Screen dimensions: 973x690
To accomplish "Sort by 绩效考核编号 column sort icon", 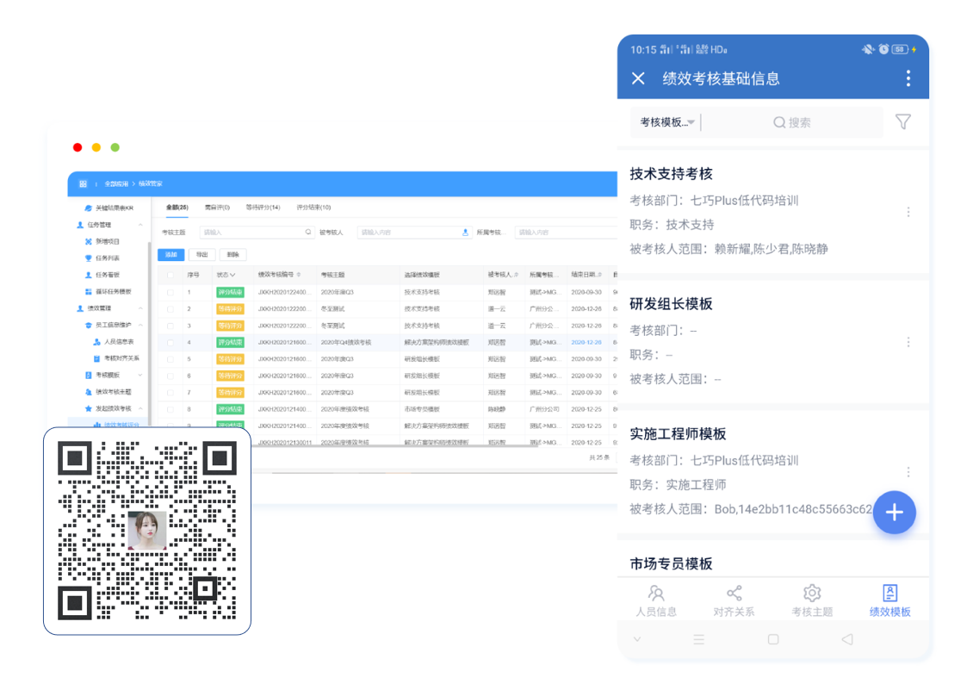I will coord(299,275).
